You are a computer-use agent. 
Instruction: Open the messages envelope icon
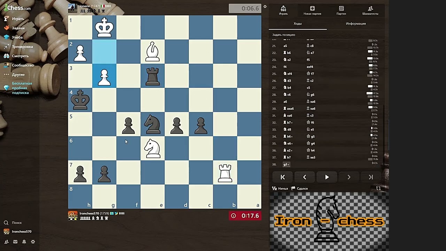[x=15, y=242]
